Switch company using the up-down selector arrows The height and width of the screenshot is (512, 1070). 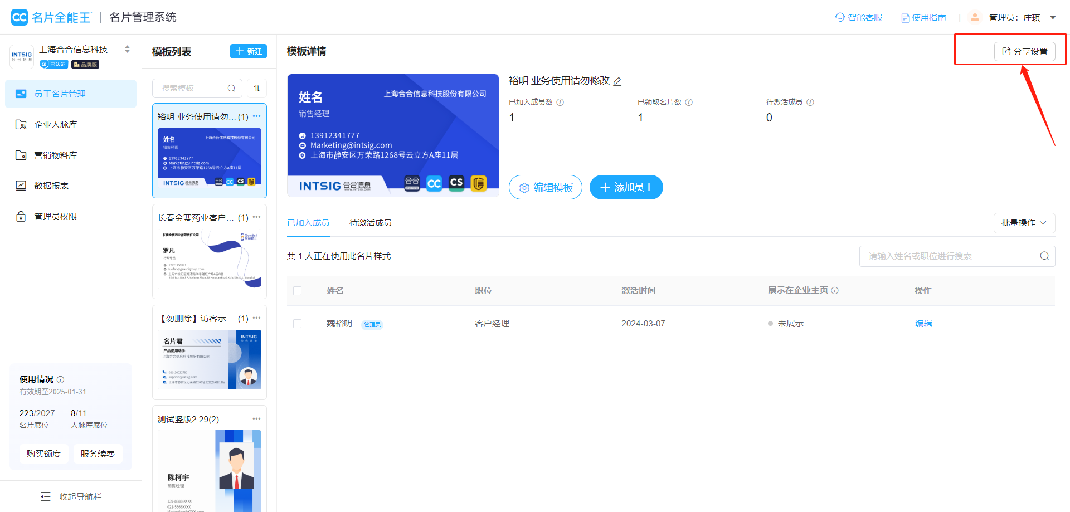tap(127, 49)
